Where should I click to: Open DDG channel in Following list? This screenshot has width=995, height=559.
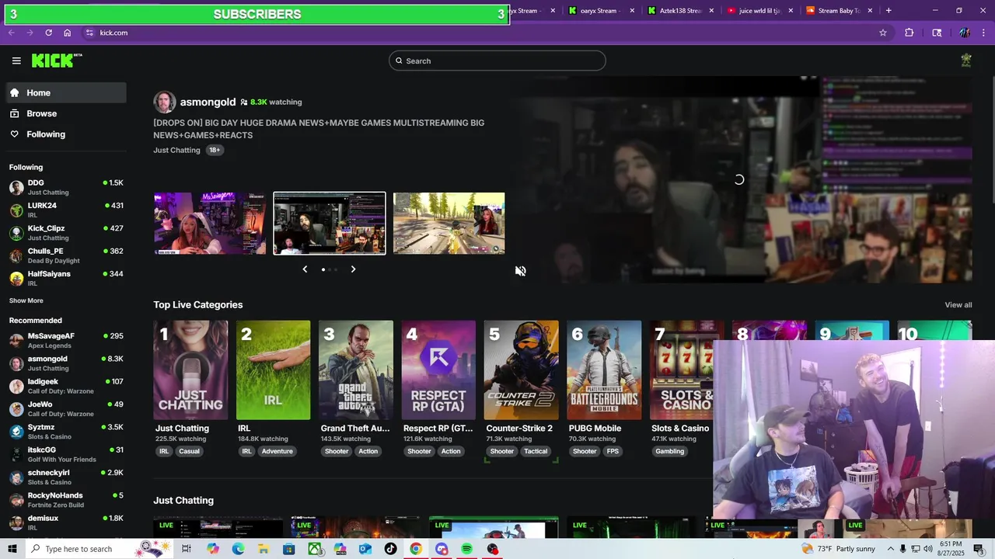pos(66,187)
